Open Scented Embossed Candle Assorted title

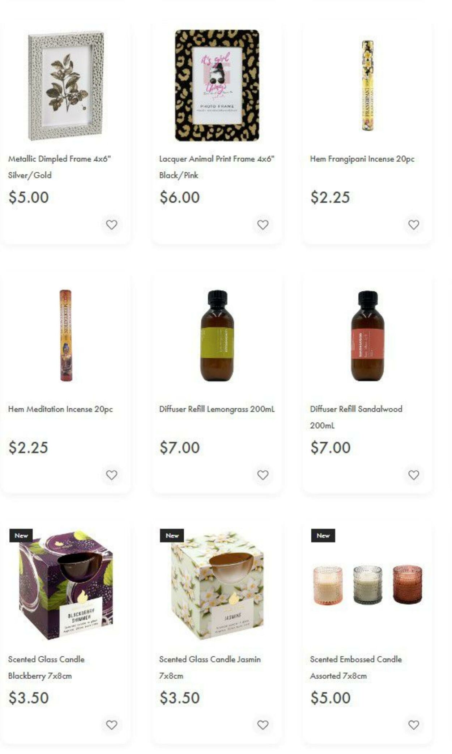(x=356, y=667)
